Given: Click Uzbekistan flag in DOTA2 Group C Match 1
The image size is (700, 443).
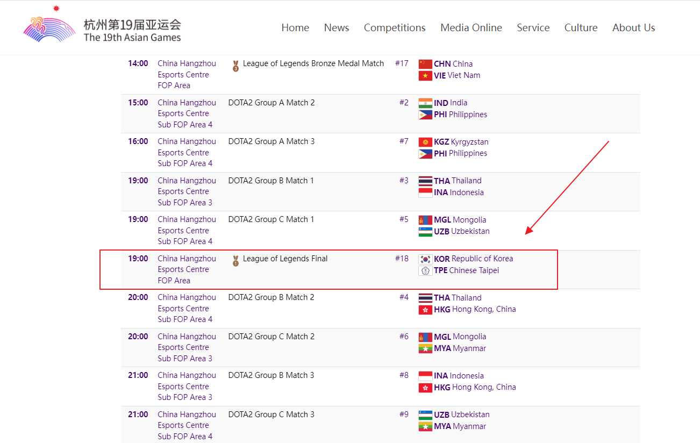Looking at the screenshot, I should pos(425,232).
